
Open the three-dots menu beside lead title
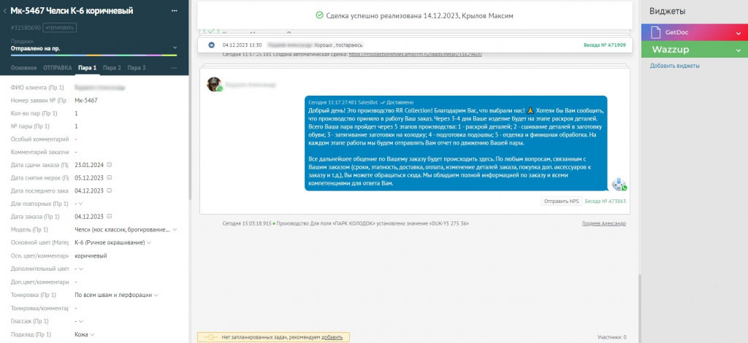(x=174, y=11)
